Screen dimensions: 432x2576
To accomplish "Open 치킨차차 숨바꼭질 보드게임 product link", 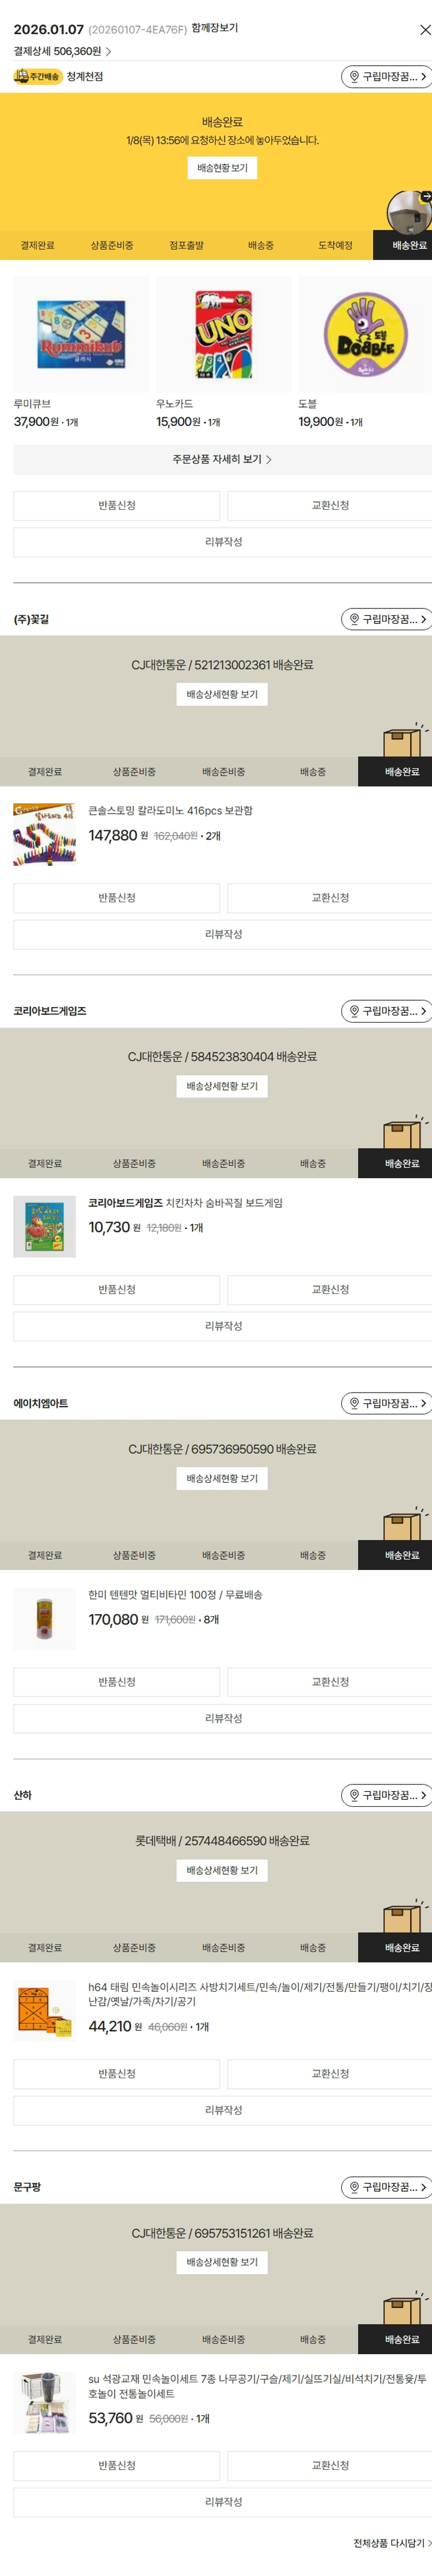I will 185,1203.
